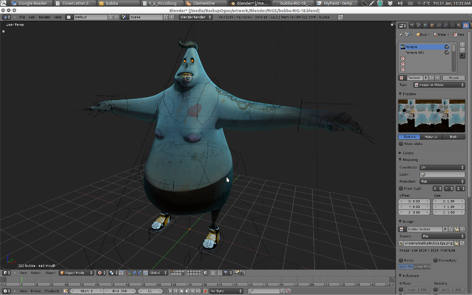Viewport: 472px width, 295px height.
Task: Click the OpenGL render image icon in viewport header
Action: (236, 273)
